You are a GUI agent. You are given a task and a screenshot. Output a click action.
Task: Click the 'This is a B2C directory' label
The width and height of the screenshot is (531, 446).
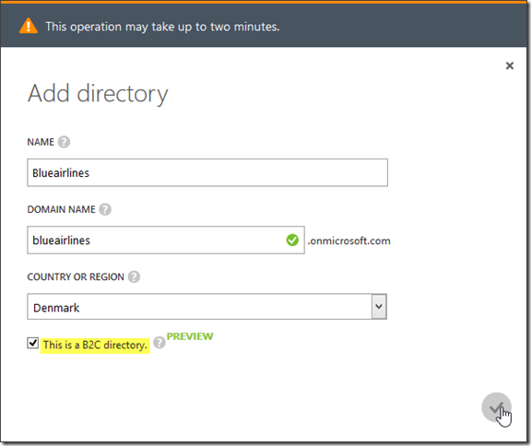pyautogui.click(x=95, y=346)
